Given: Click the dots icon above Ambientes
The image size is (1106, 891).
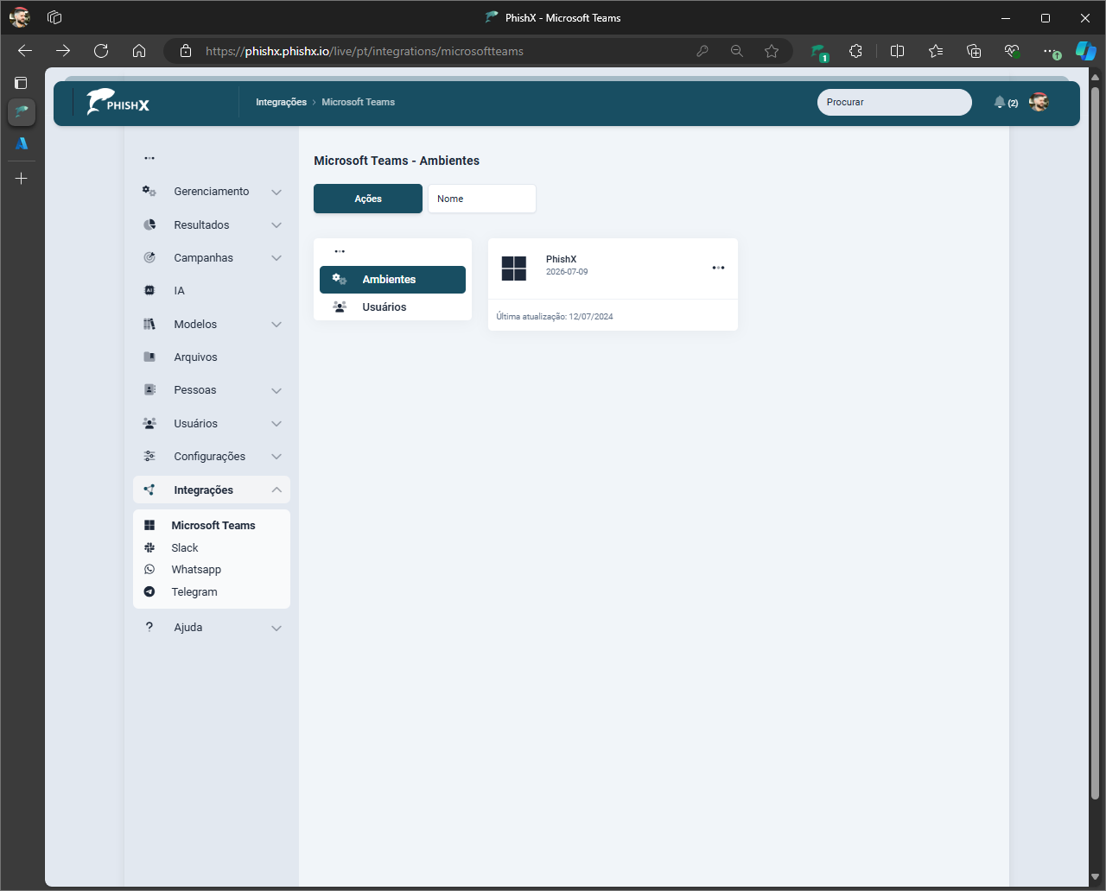Looking at the screenshot, I should click(340, 251).
